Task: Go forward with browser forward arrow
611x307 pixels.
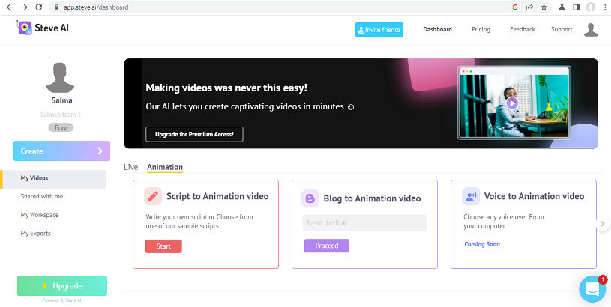Action: (x=24, y=7)
